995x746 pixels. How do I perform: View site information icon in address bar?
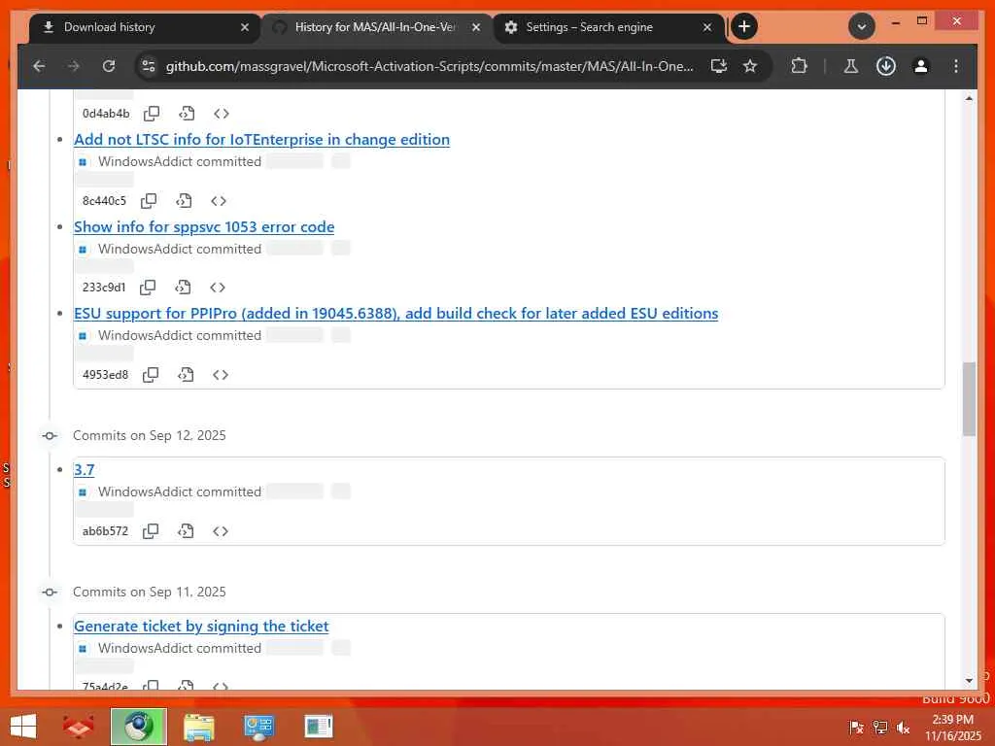(x=149, y=66)
